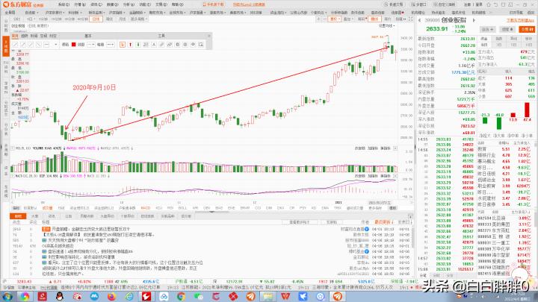Image resolution: width=538 pixels, height=302 pixels.
Task: Click the 提醒 alert button
Action: click(507, 29)
